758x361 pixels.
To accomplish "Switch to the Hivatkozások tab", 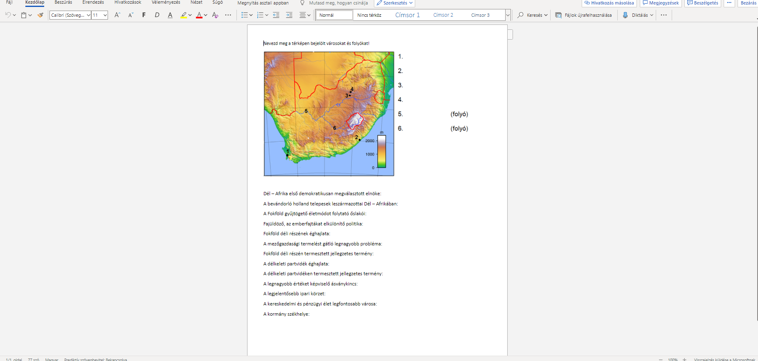I will coord(128,2).
